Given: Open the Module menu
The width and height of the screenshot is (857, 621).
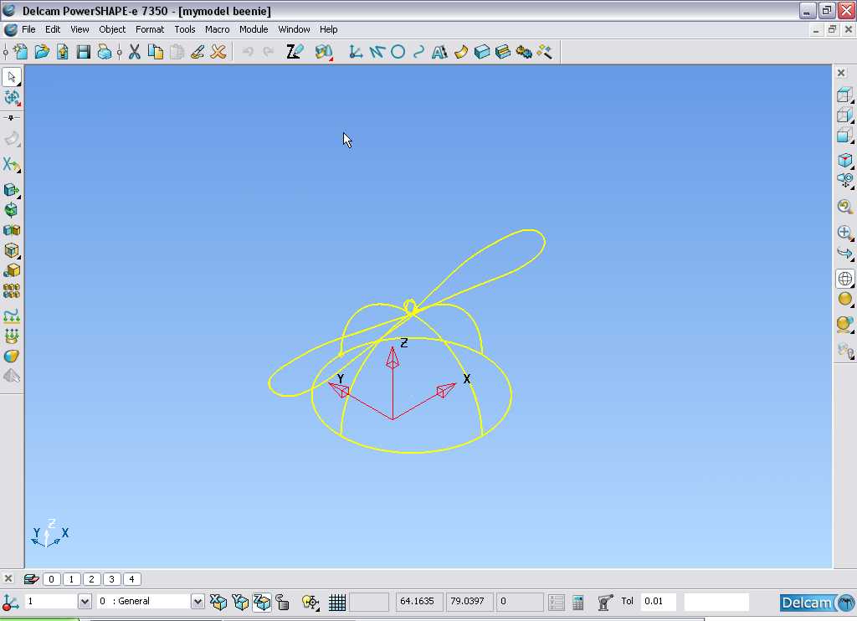Looking at the screenshot, I should point(254,29).
